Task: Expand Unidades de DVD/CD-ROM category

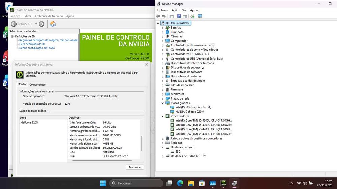Action: point(163,156)
